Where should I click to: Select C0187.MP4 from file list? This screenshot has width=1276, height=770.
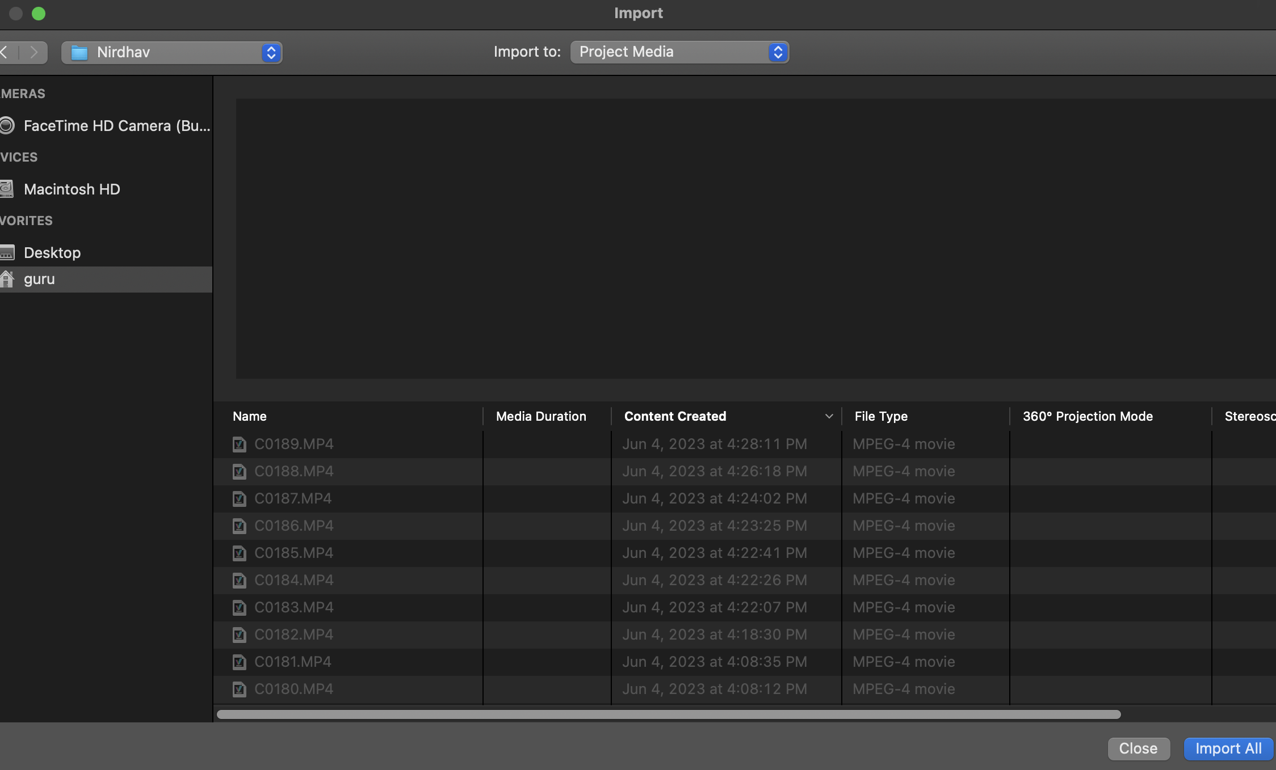(292, 498)
